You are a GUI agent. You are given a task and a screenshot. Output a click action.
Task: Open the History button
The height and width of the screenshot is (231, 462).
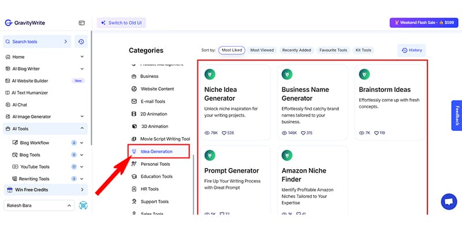coord(412,50)
